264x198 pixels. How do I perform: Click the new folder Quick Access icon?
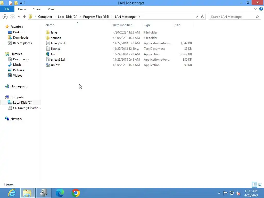16,3
